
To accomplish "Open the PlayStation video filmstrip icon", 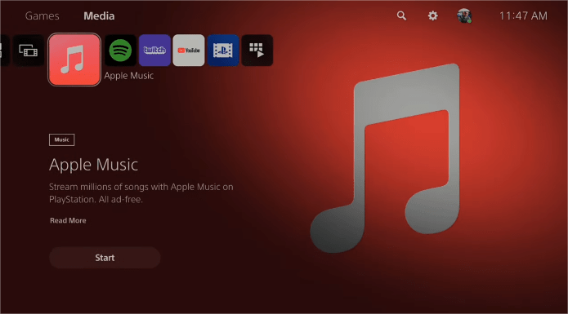I will (x=223, y=51).
